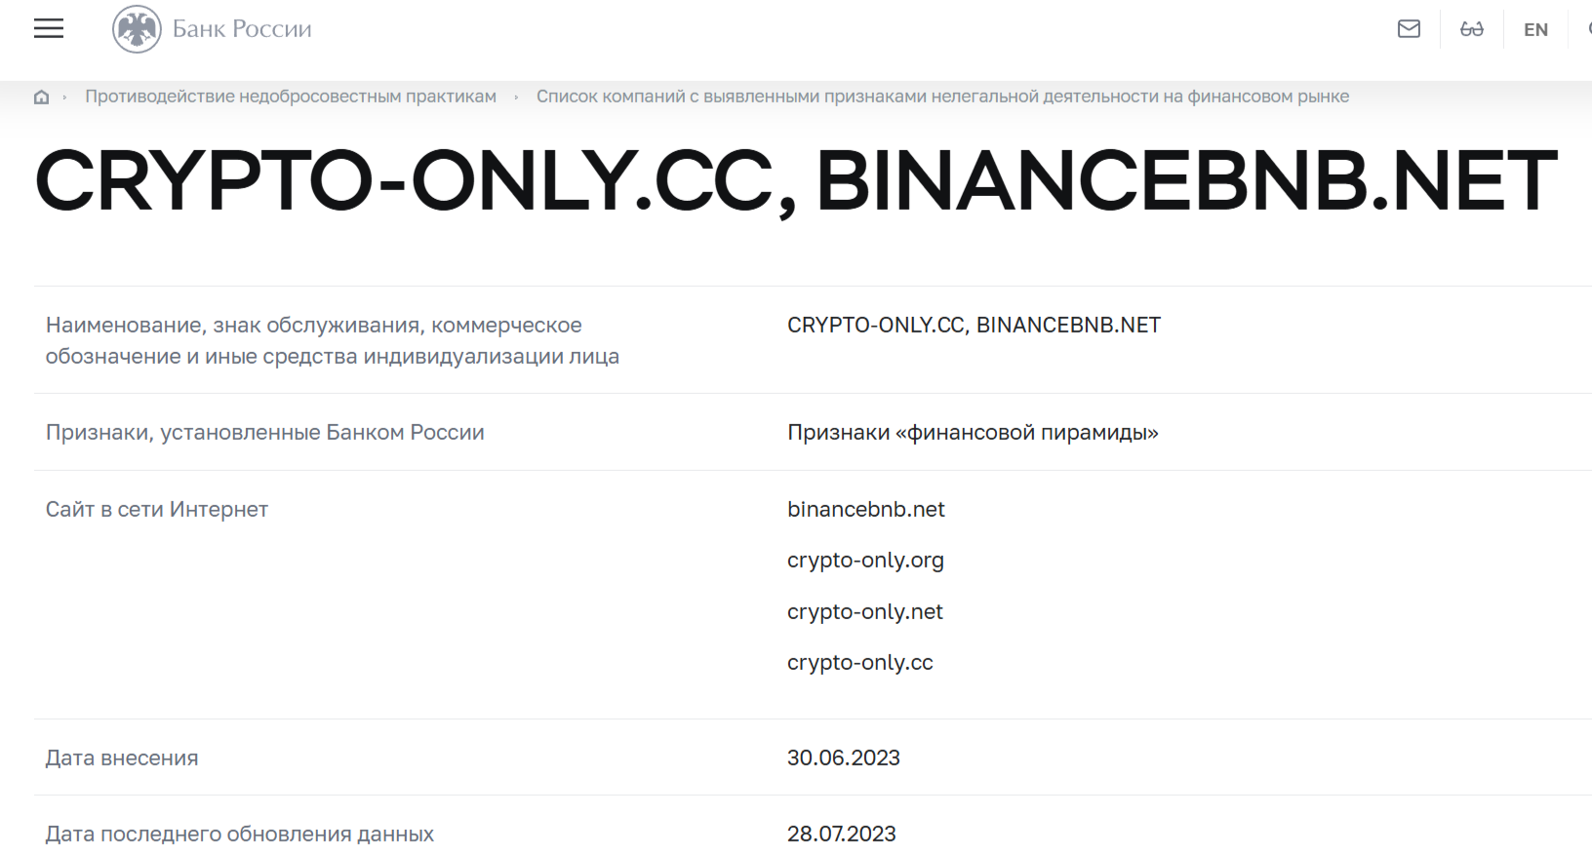Open "Список компаний с выявленными признаками" breadcrumb
The width and height of the screenshot is (1592, 857).
(942, 97)
